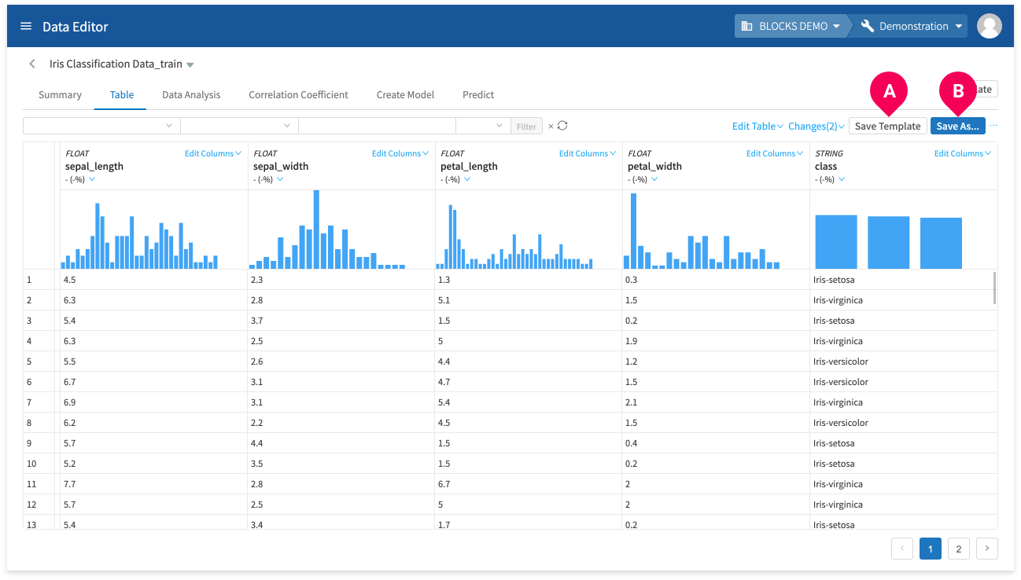The image size is (1021, 580).
Task: Expand the missing-value chevron under sepal_width
Action: (280, 179)
